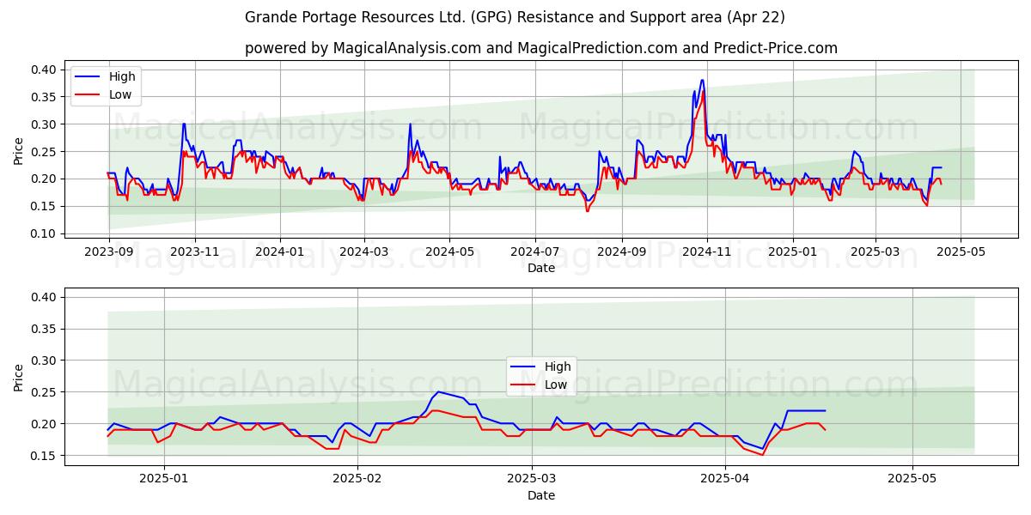This screenshot has width=1031, height=515.
Task: Click the 0.40 y-axis value on bottom chart
Action: (44, 297)
